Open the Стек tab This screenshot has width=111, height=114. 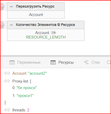click(x=92, y=62)
